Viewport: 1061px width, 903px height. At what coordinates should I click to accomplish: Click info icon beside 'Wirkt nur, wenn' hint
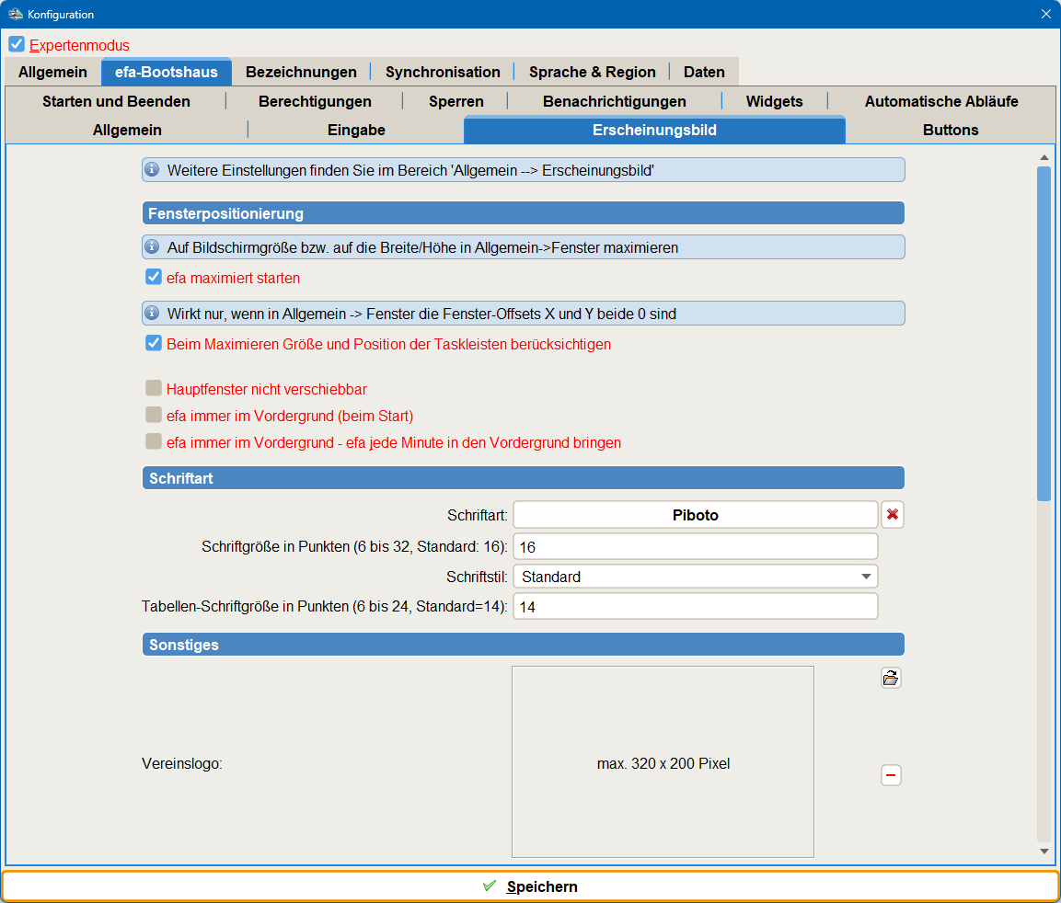(154, 314)
